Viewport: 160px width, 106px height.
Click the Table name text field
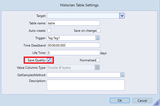click(73, 23)
